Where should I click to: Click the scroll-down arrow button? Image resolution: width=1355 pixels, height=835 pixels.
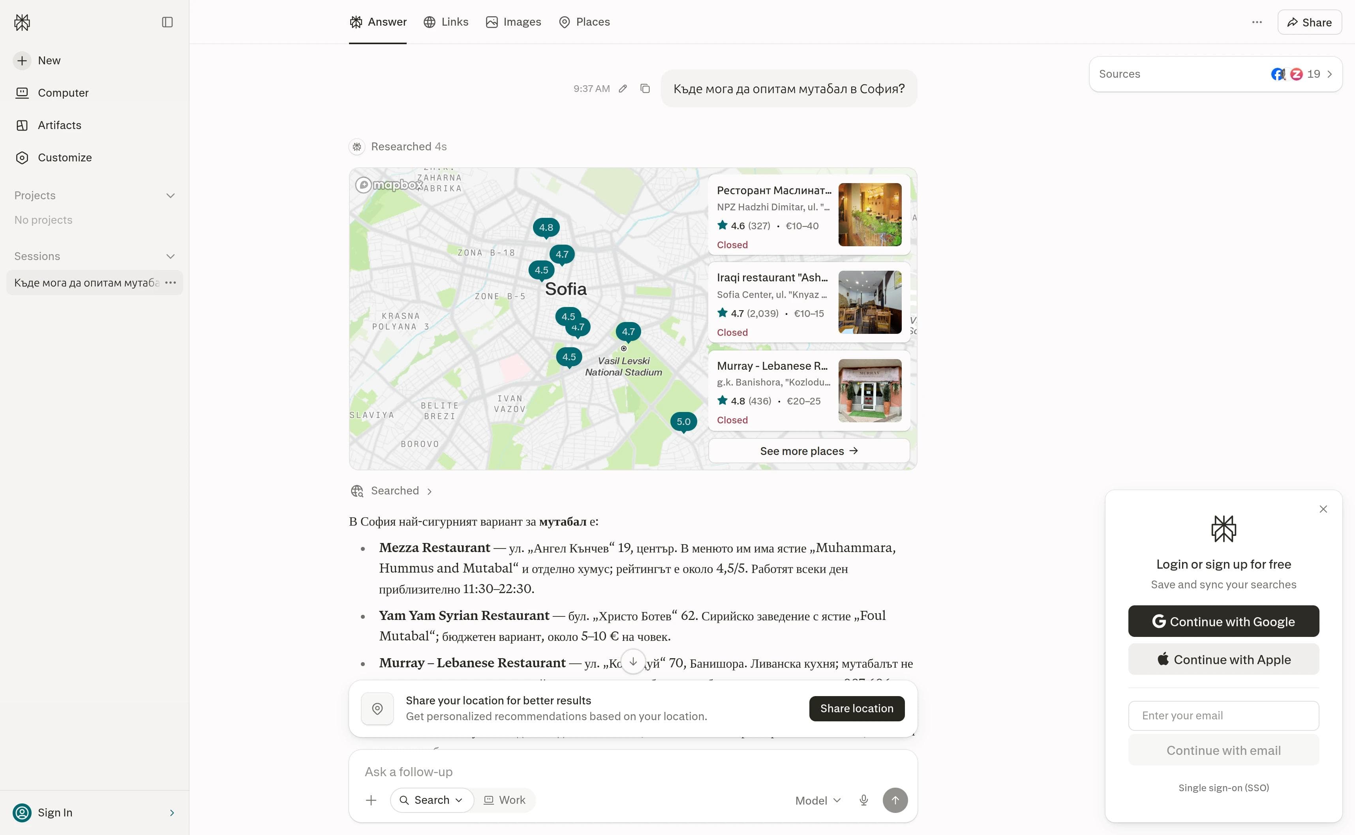pos(633,662)
